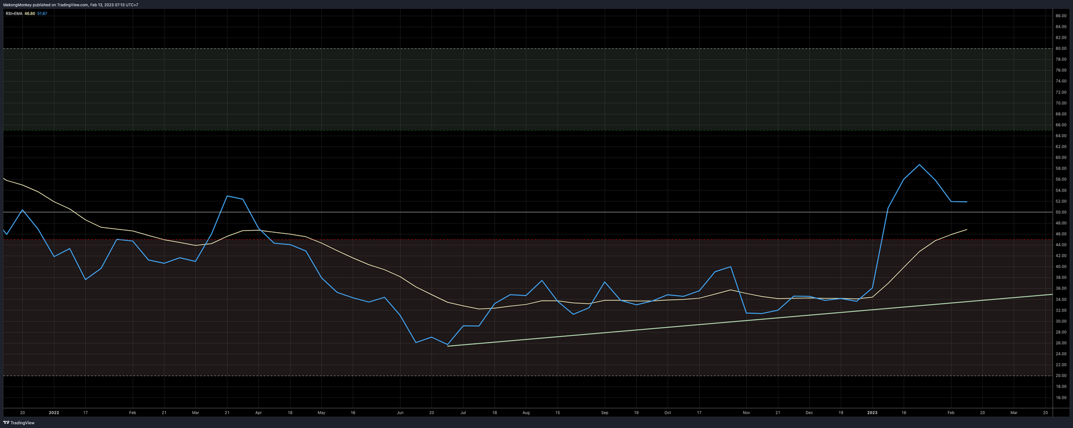Select the 36.00 value on the price scale
Screen dimensions: 1073x428
click(1061, 289)
